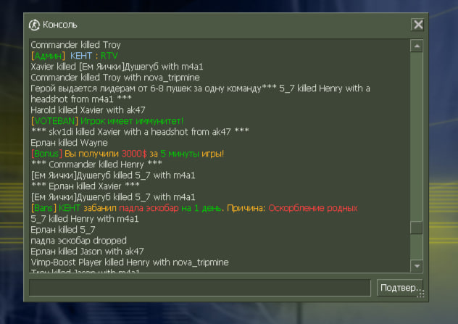458x324 pixels.
Task: Click the 'Harold killed Xavier with ak47' line
Action: coord(88,110)
